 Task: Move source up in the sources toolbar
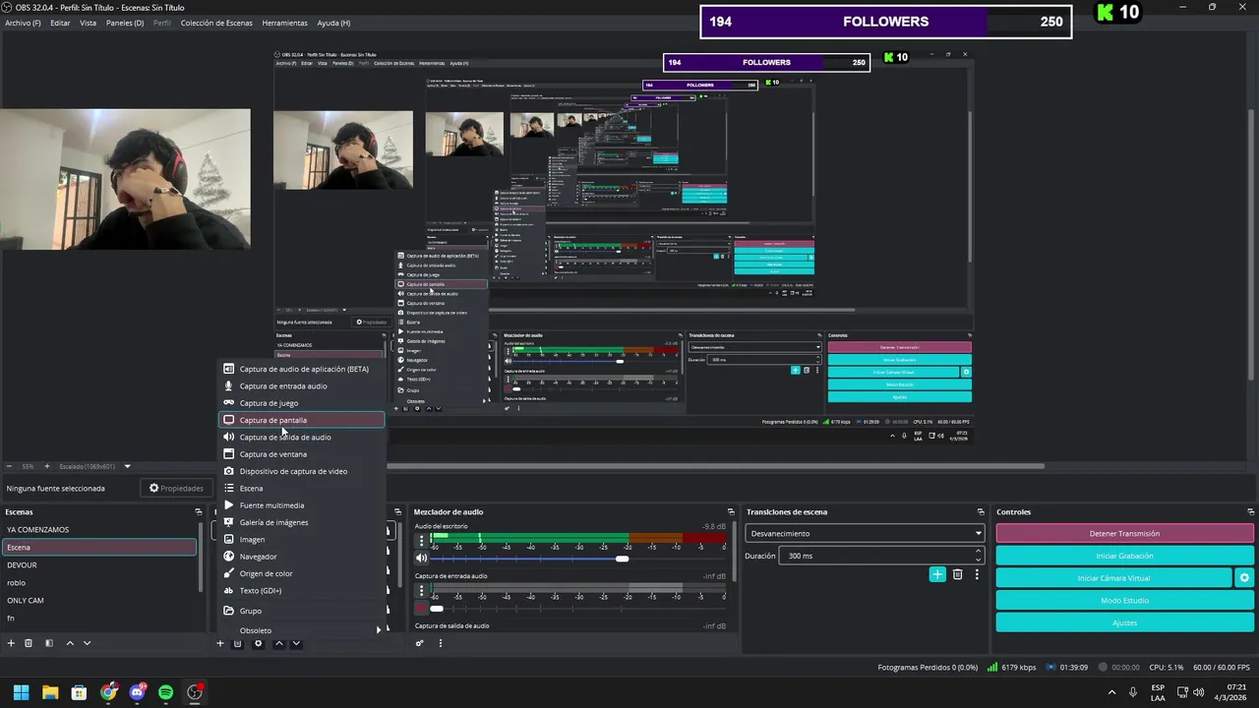pyautogui.click(x=279, y=643)
